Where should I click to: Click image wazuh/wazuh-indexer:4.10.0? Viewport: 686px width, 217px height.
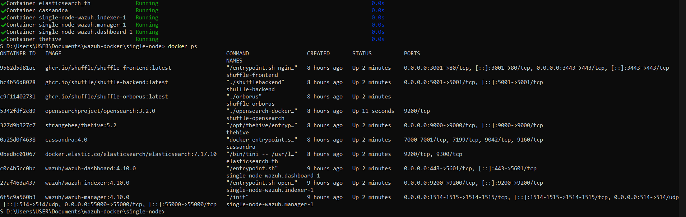[87, 183]
